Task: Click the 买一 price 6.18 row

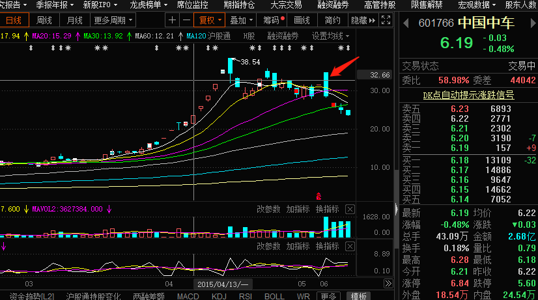Action: point(469,160)
